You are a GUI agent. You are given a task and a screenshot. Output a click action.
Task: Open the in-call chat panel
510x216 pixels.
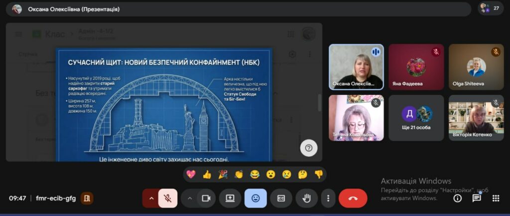click(477, 198)
